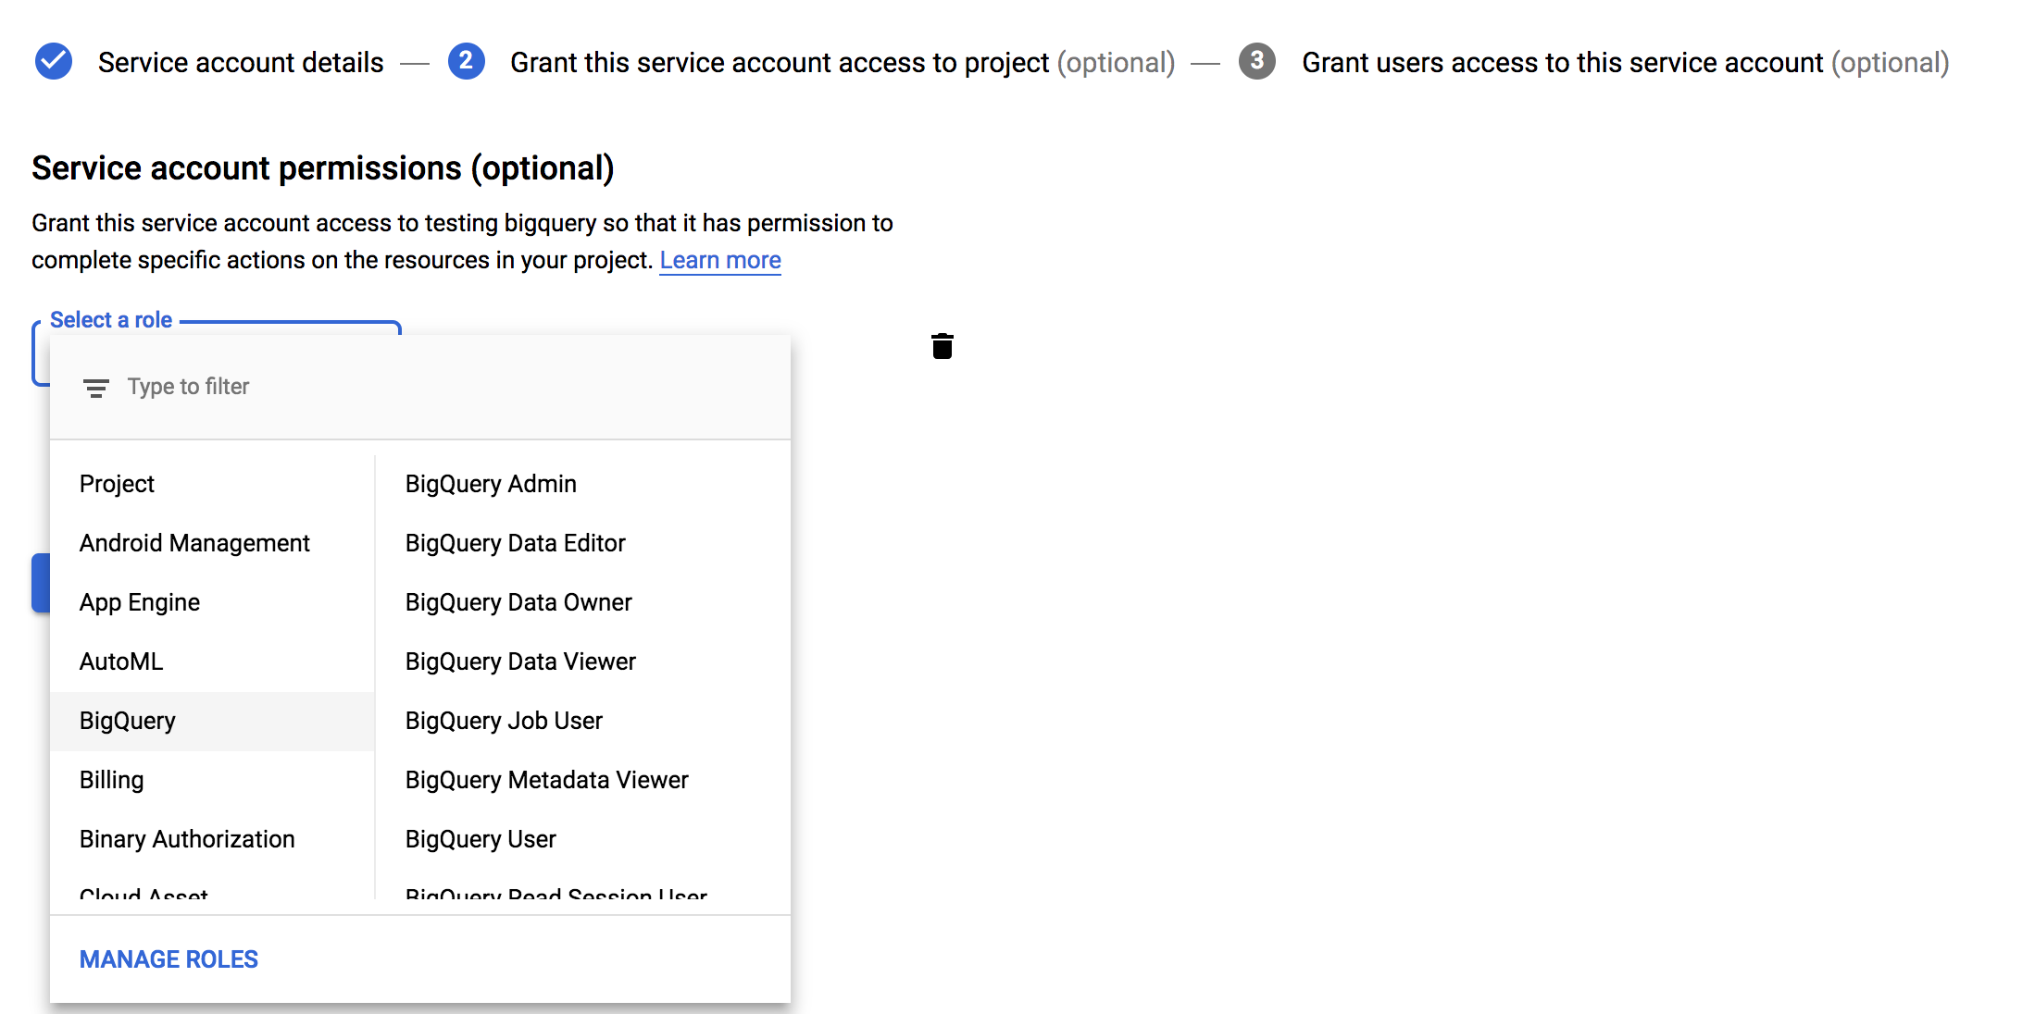Select Android Management category
The image size is (2035, 1014).
tap(194, 543)
